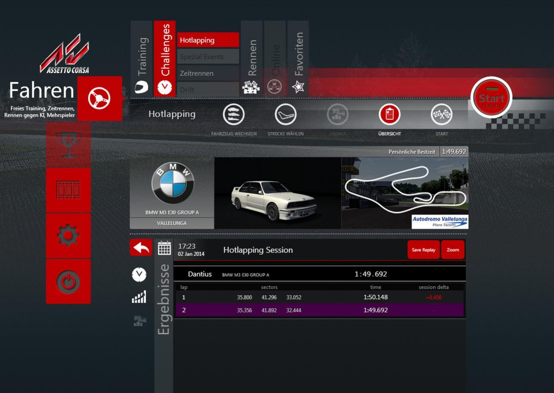Click the car name in the Dantius row
554x393 pixels.
[x=246, y=275]
